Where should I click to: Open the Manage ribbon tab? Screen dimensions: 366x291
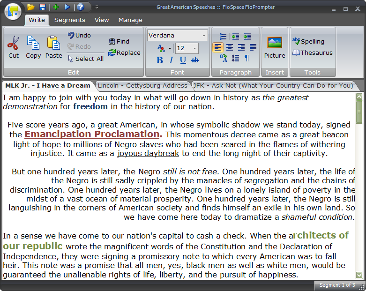[x=130, y=20]
